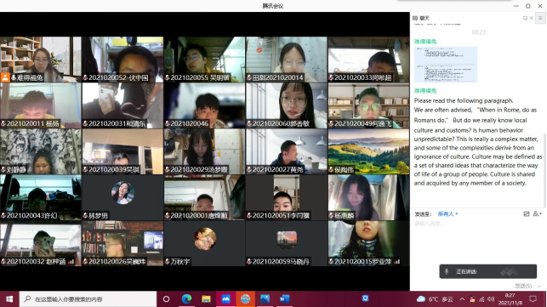Open the hamburger menu at chat panel top-right
The height and width of the screenshot is (307, 547).
pos(540,18)
